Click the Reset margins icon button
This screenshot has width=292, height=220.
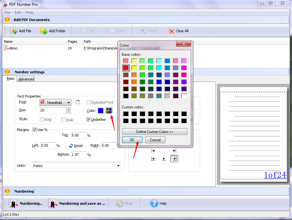[71, 146]
